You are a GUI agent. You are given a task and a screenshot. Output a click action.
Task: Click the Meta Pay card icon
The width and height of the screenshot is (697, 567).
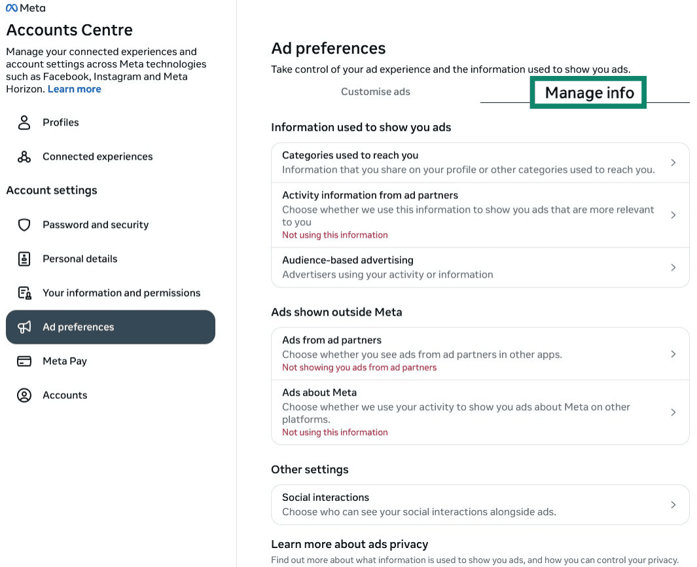(24, 361)
